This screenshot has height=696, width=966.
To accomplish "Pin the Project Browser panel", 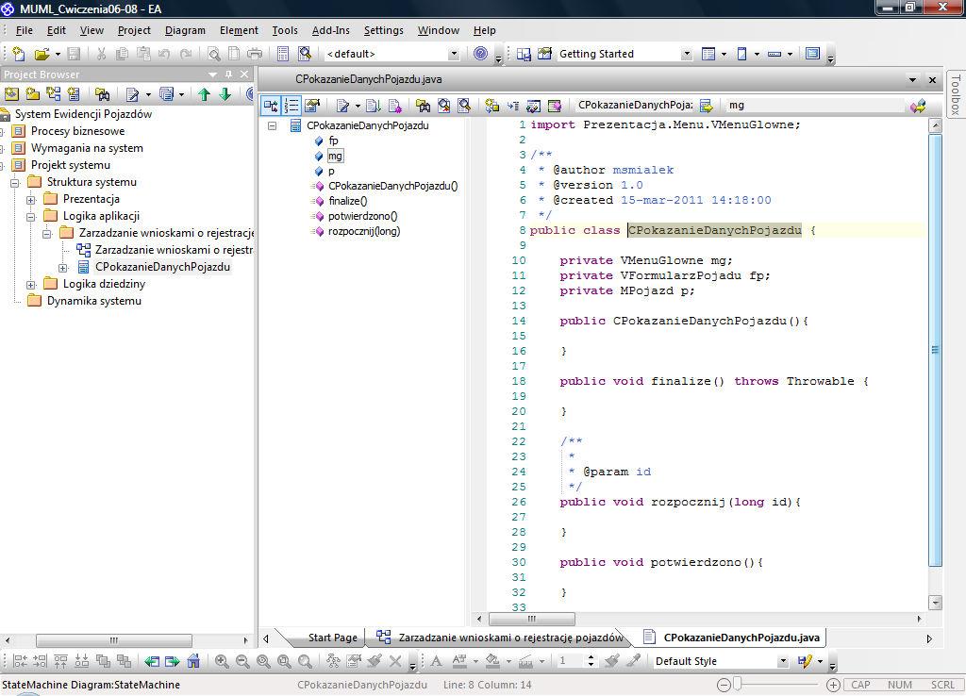I will pos(228,74).
